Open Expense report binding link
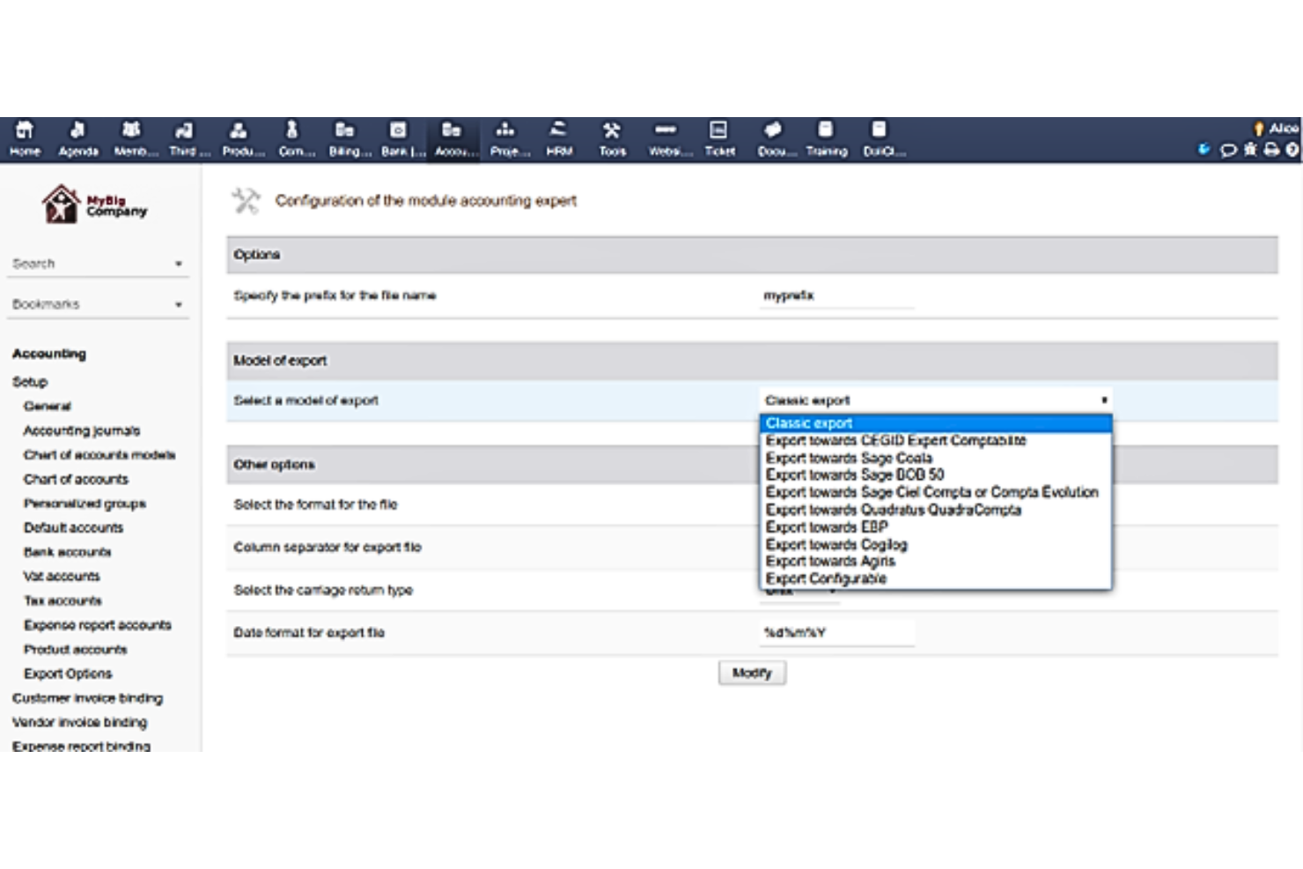The width and height of the screenshot is (1303, 869). click(81, 746)
